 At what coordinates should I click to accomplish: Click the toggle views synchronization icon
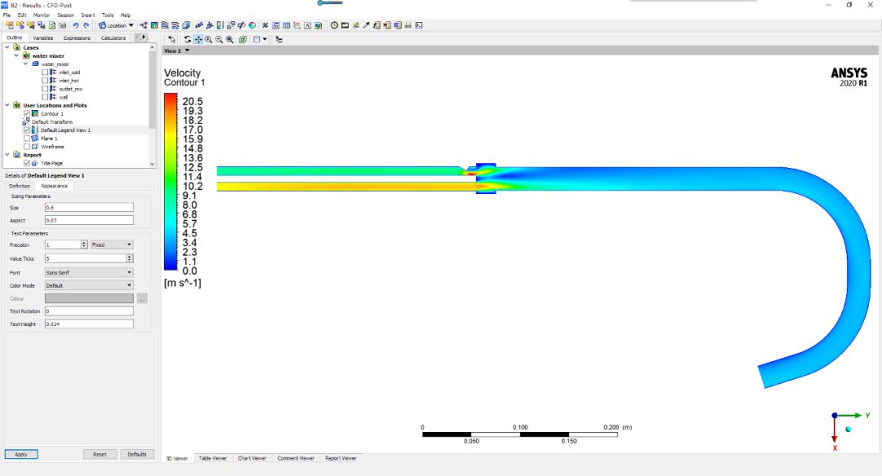point(278,39)
